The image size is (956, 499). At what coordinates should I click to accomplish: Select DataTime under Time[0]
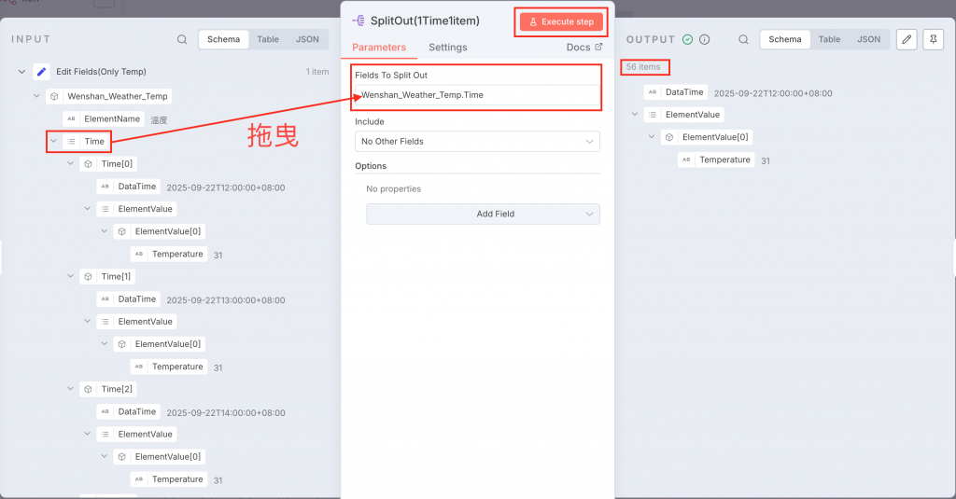pos(129,187)
